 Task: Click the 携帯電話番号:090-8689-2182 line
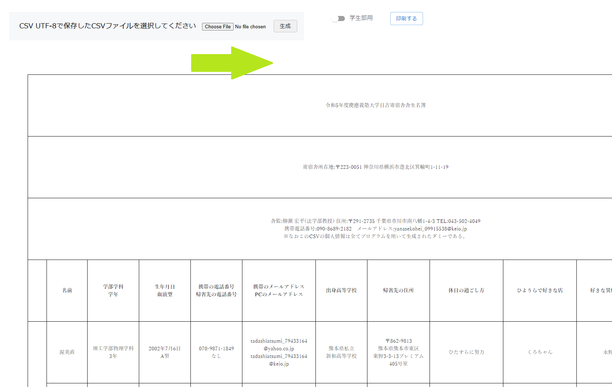[x=376, y=229]
